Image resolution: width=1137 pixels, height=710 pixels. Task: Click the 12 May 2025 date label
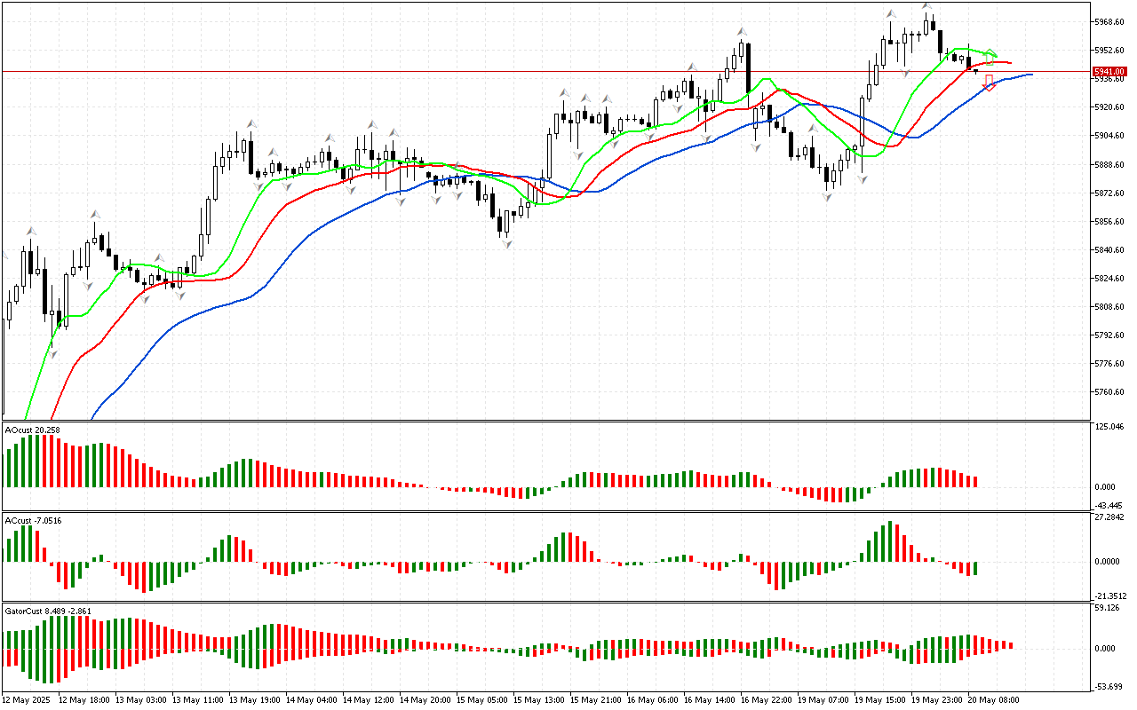pyautogui.click(x=27, y=699)
